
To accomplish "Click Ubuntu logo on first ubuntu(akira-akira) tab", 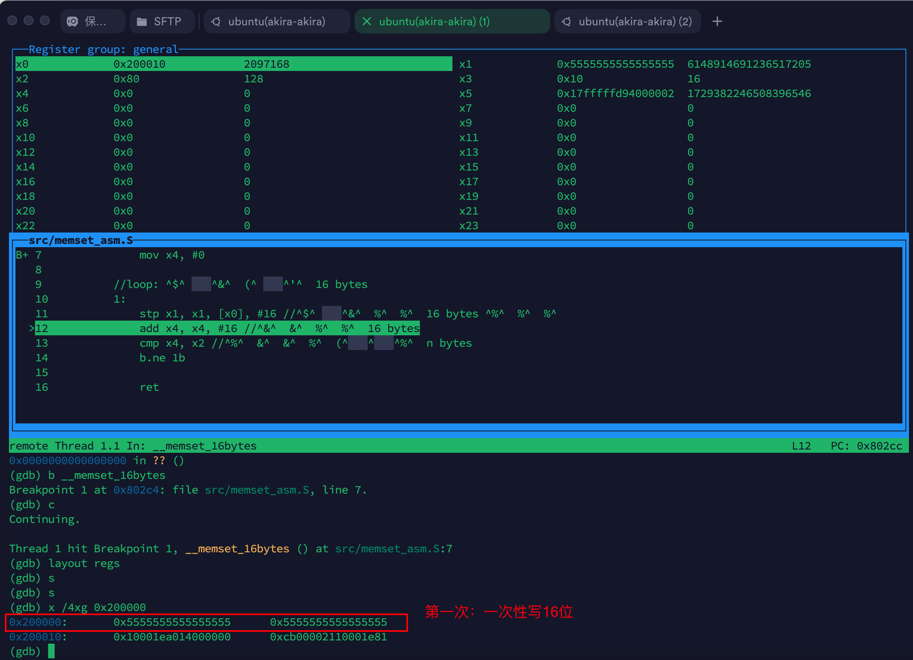I will 216,22.
